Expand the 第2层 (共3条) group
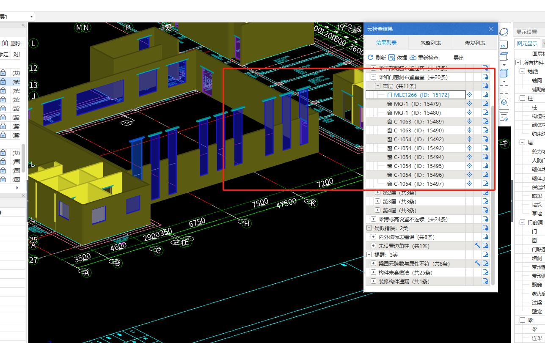545x343 pixels. 377,192
